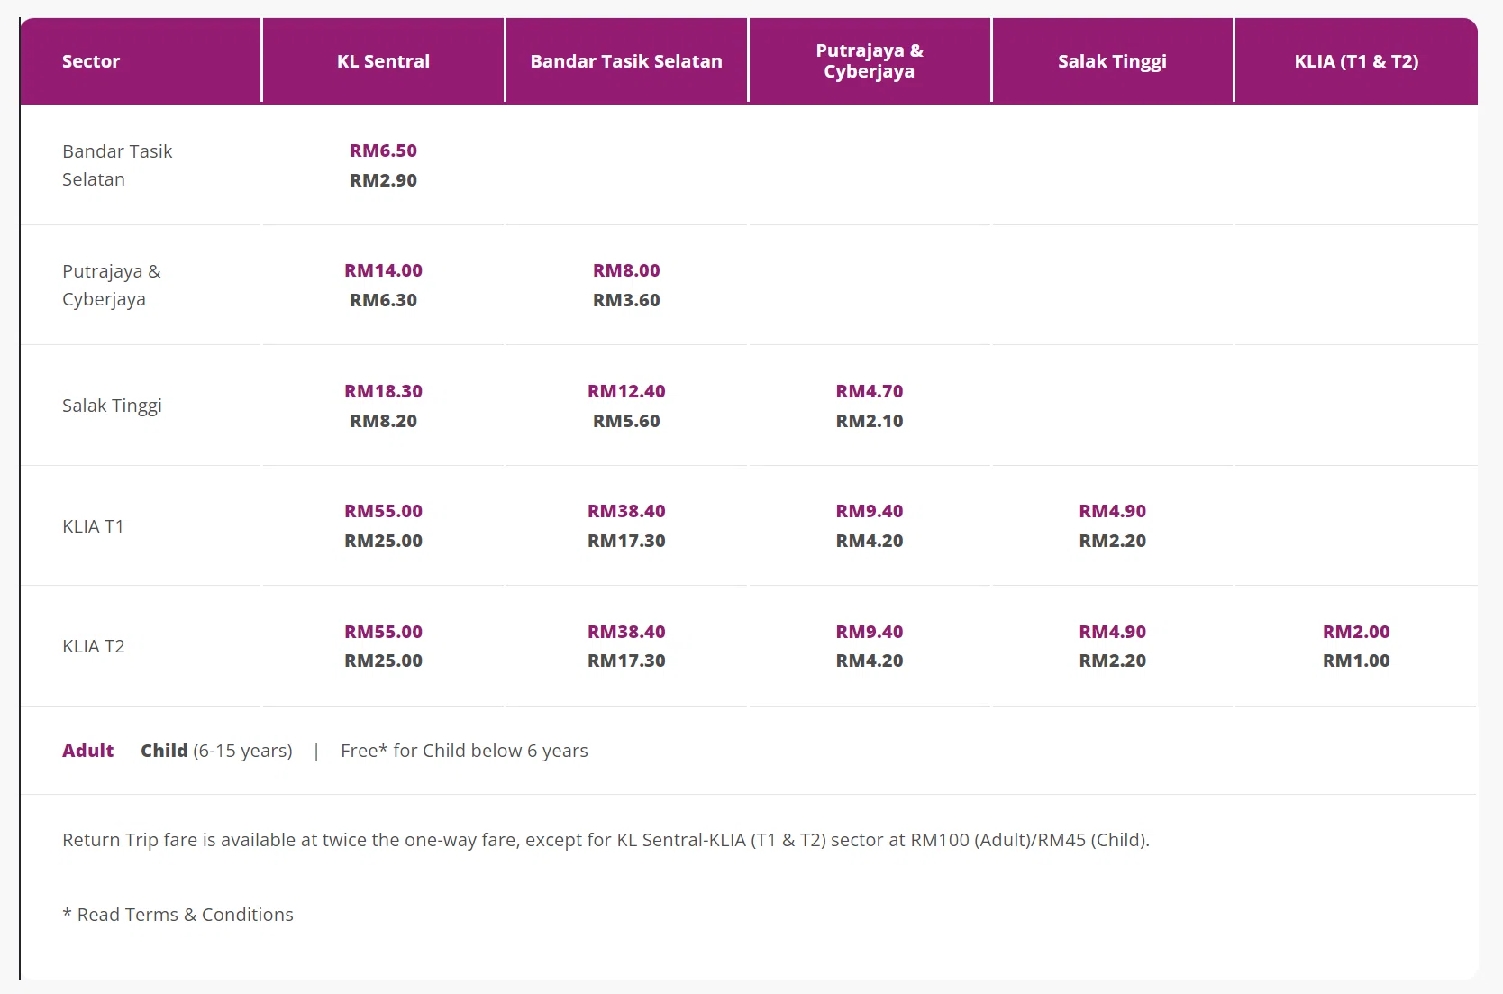Viewport: 1503px width, 994px height.
Task: Select RM17.30 in the KLIA T1 row
Action: click(626, 541)
